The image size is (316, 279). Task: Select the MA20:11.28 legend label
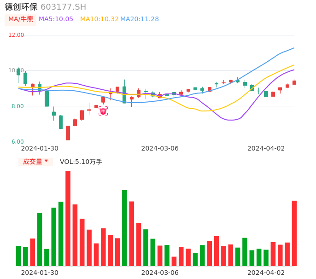point(139,19)
